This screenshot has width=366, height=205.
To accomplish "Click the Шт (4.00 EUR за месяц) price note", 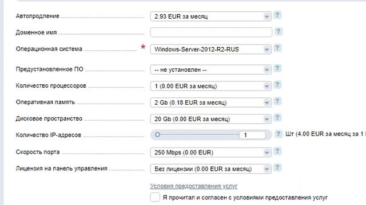I will click(325, 134).
